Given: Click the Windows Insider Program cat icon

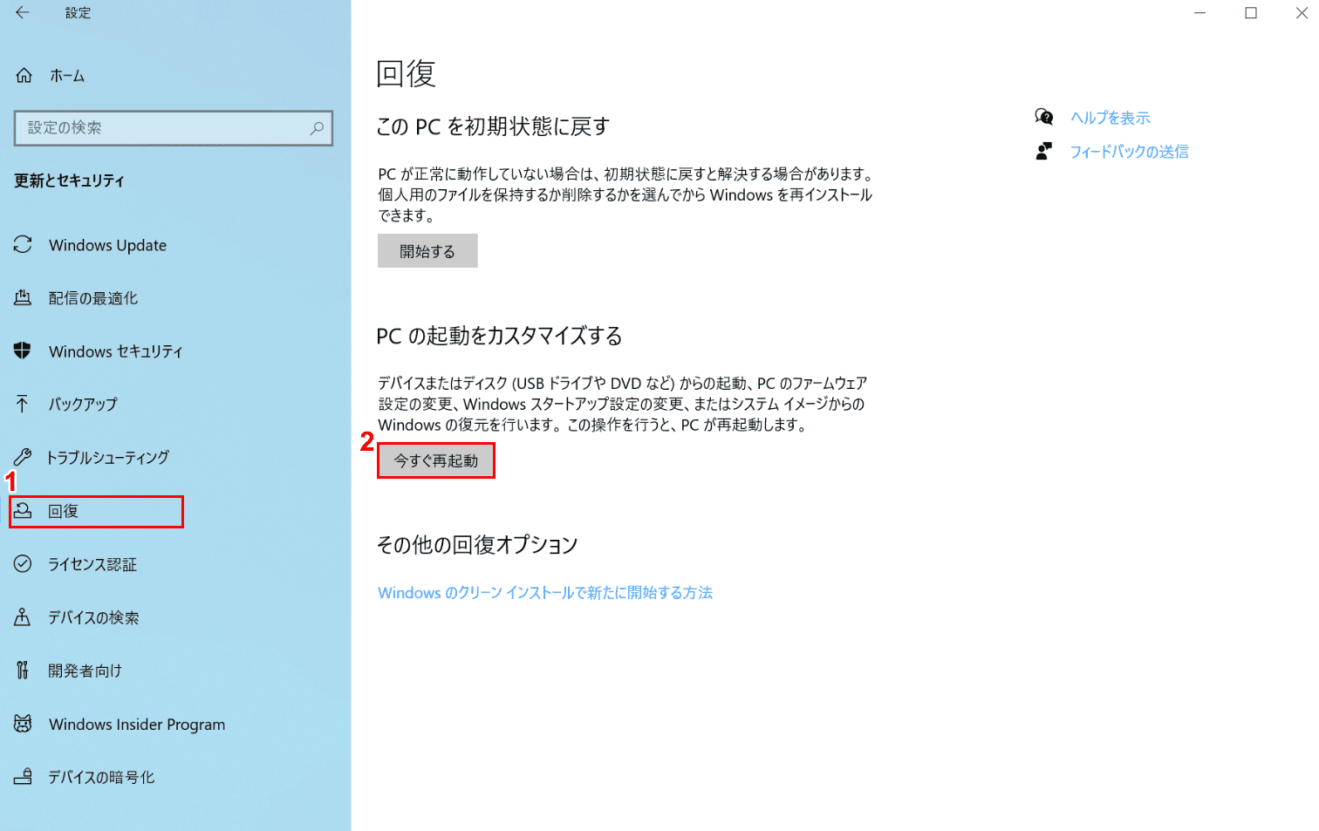Looking at the screenshot, I should coord(23,724).
